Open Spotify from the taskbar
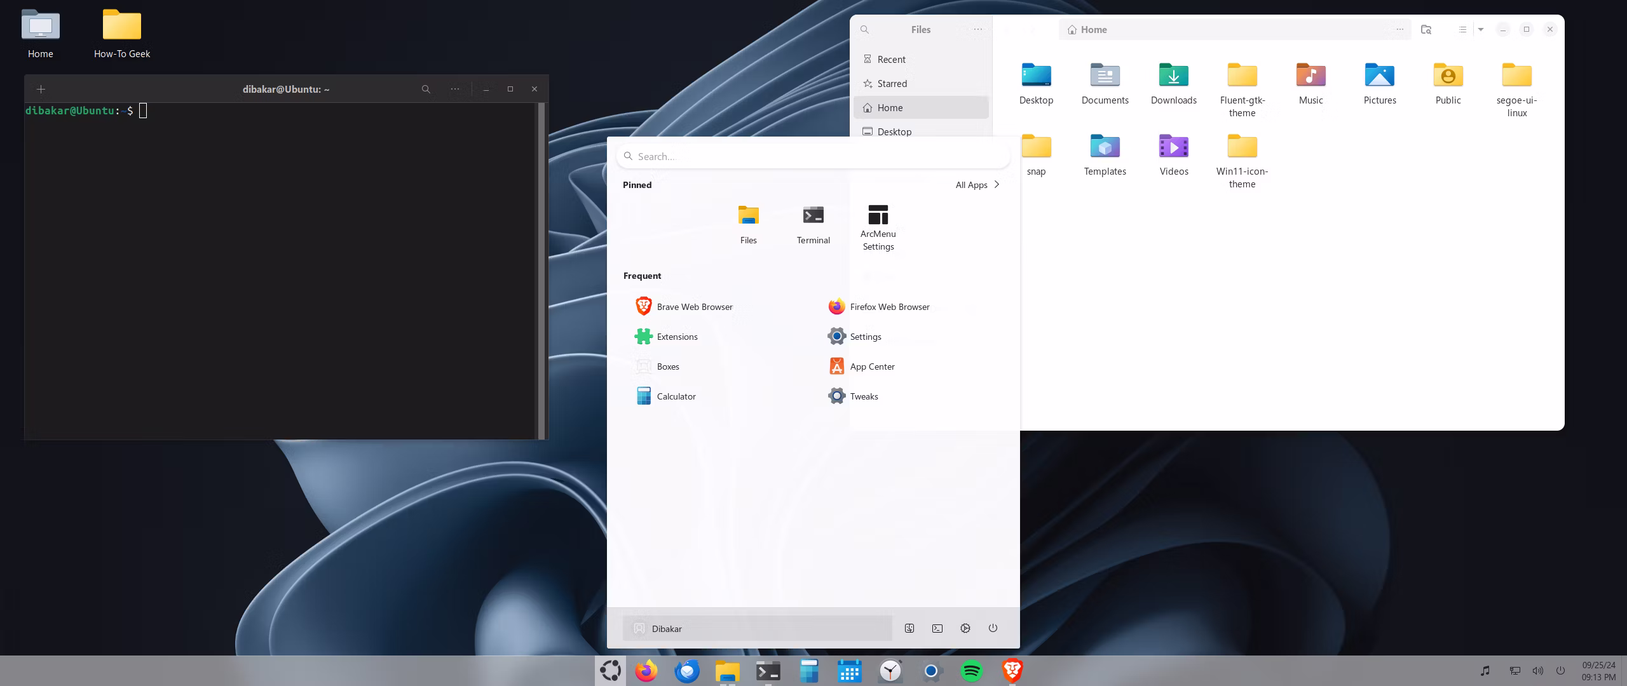This screenshot has height=686, width=1627. click(x=972, y=671)
